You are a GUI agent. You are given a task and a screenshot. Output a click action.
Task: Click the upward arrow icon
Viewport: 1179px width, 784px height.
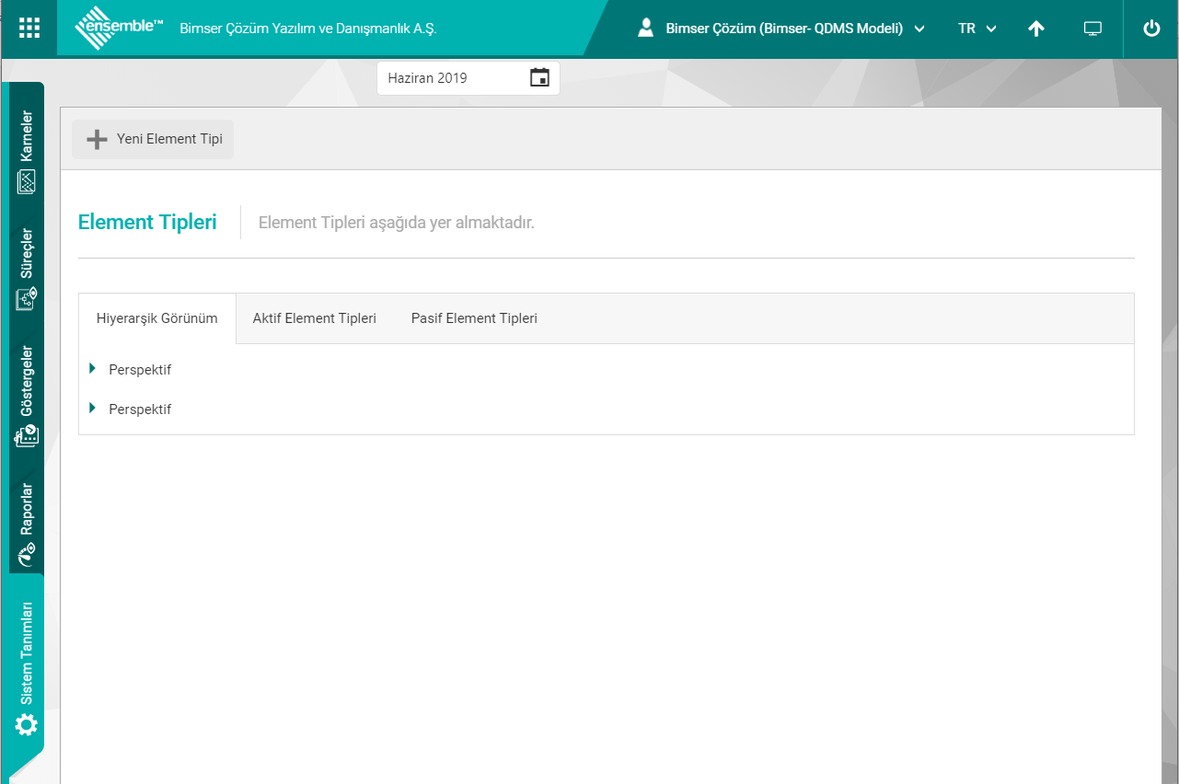pyautogui.click(x=1036, y=29)
